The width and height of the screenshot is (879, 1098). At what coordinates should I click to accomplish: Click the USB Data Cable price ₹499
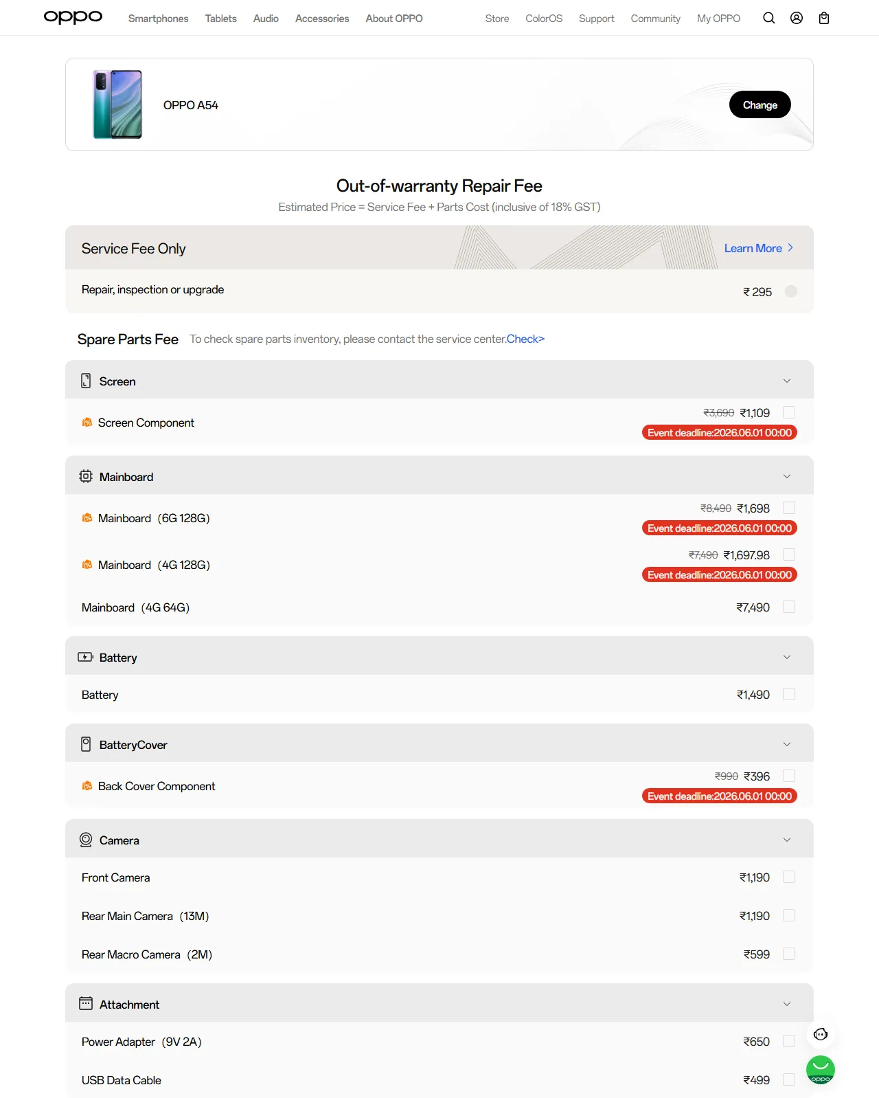(x=757, y=1080)
